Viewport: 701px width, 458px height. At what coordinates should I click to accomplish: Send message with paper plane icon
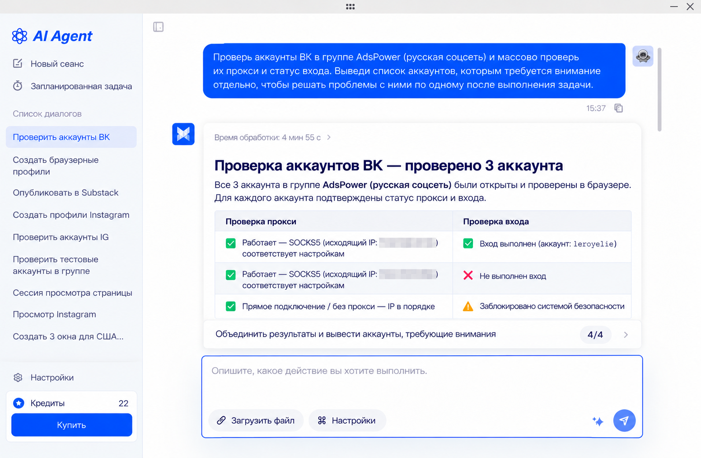pyautogui.click(x=624, y=420)
